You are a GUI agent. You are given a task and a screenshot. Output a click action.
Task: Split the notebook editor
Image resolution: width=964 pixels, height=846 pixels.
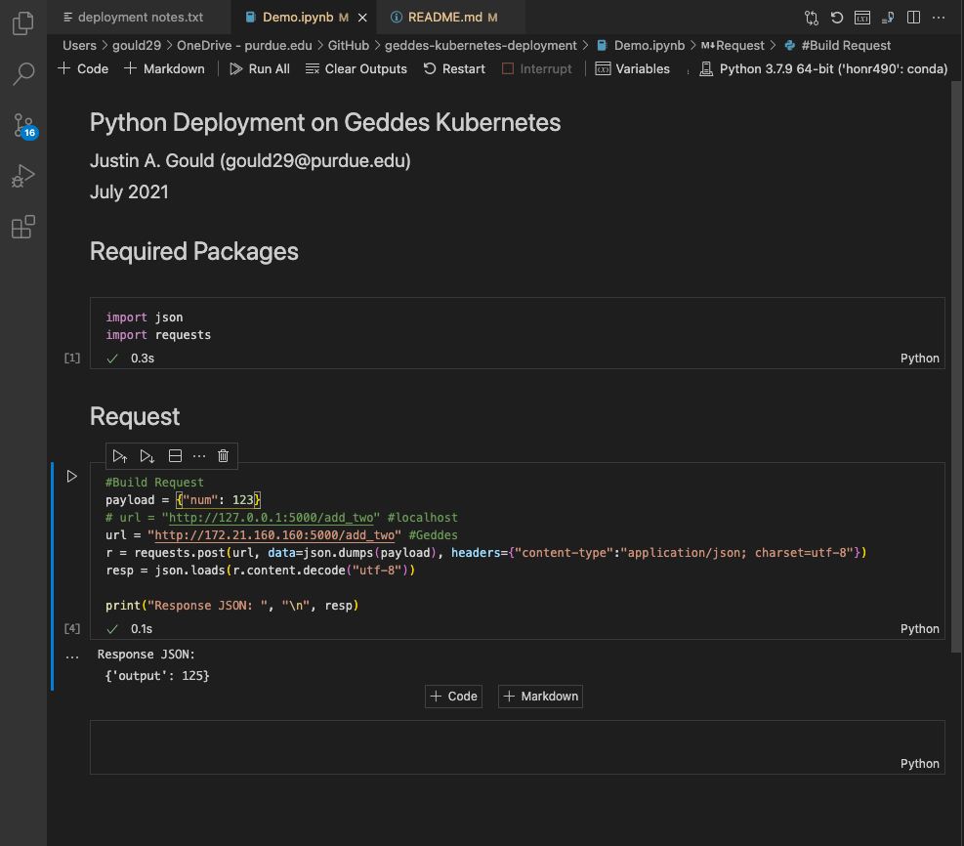tap(912, 17)
